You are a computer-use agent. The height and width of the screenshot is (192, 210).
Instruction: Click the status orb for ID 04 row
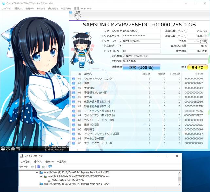(74, 93)
